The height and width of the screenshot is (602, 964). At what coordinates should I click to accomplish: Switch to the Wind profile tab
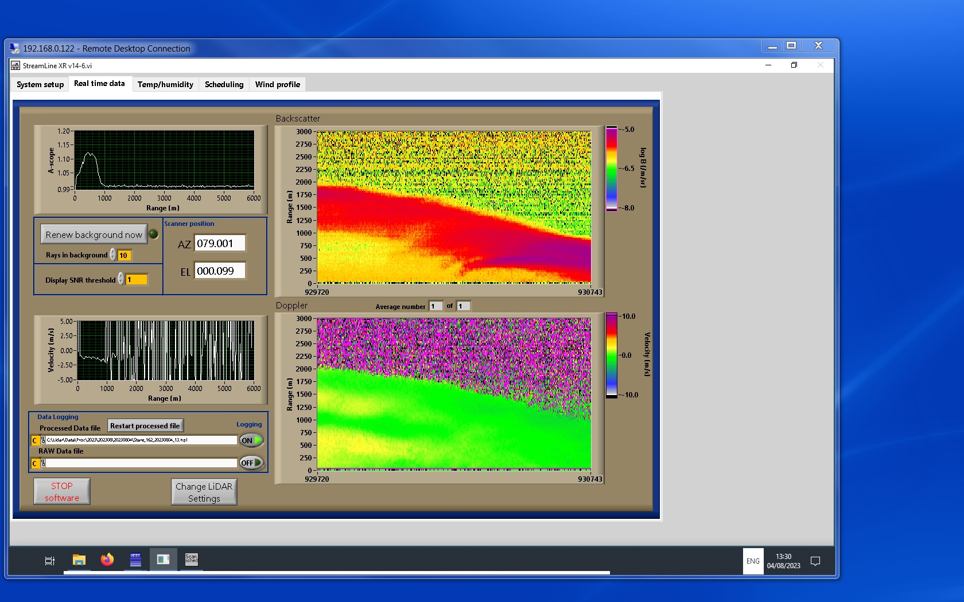click(x=277, y=84)
